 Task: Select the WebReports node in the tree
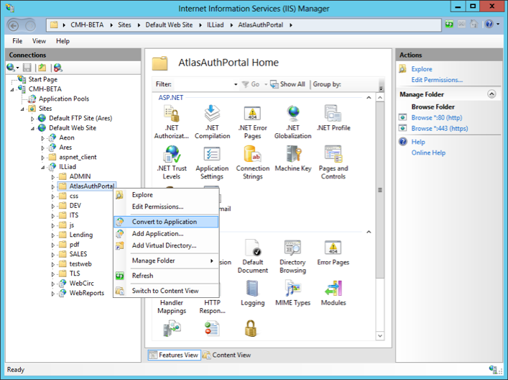click(x=86, y=293)
